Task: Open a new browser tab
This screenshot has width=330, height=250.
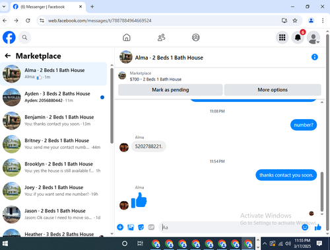Action: 92,7
